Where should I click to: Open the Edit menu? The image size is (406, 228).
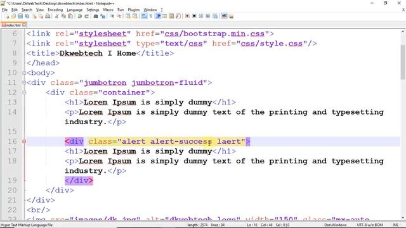click(15, 10)
